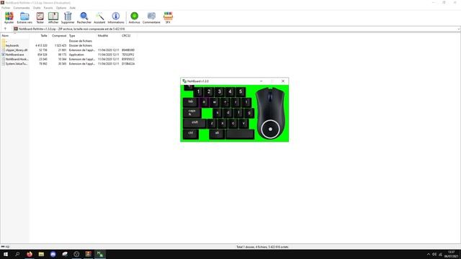Click the taskbar clock and date
The width and height of the screenshot is (461, 259).
(451, 254)
